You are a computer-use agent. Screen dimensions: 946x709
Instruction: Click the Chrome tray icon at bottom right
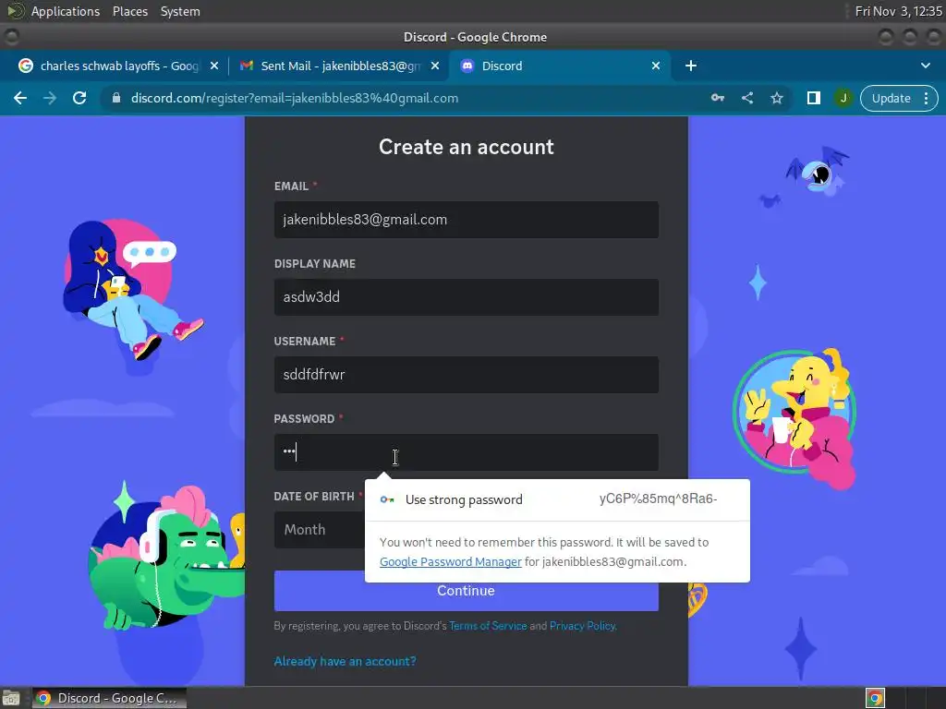click(x=875, y=698)
